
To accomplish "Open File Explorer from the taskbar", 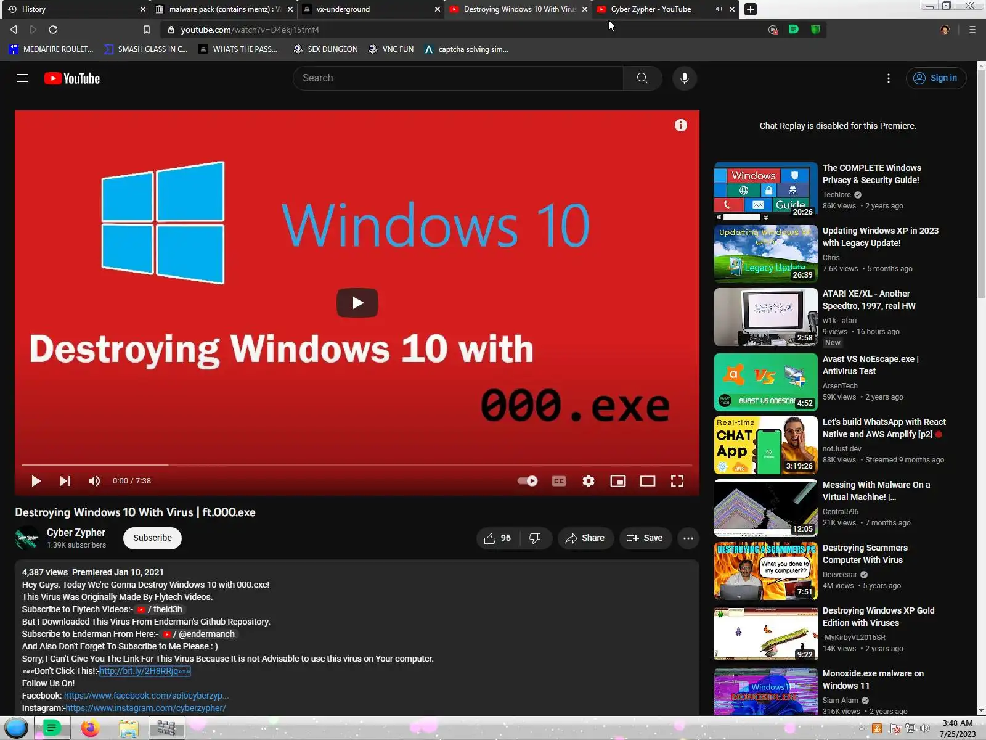I will 128,728.
